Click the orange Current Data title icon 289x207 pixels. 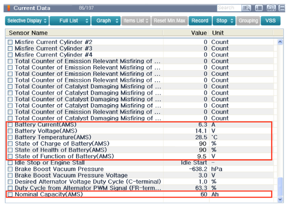[x=9, y=8]
